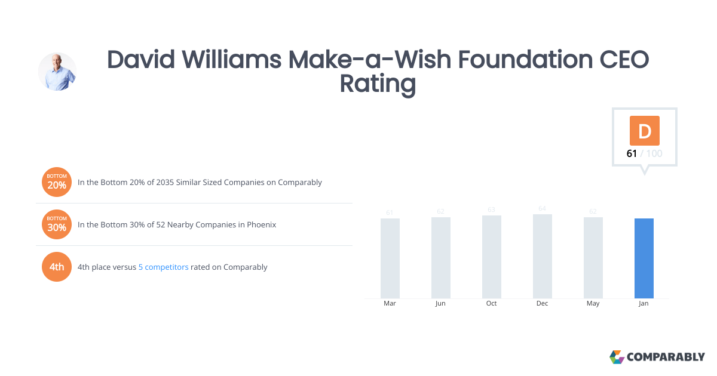The height and width of the screenshot is (376, 717).
Task: Click the Bottom 30% orange circle badge
Action: pyautogui.click(x=57, y=224)
